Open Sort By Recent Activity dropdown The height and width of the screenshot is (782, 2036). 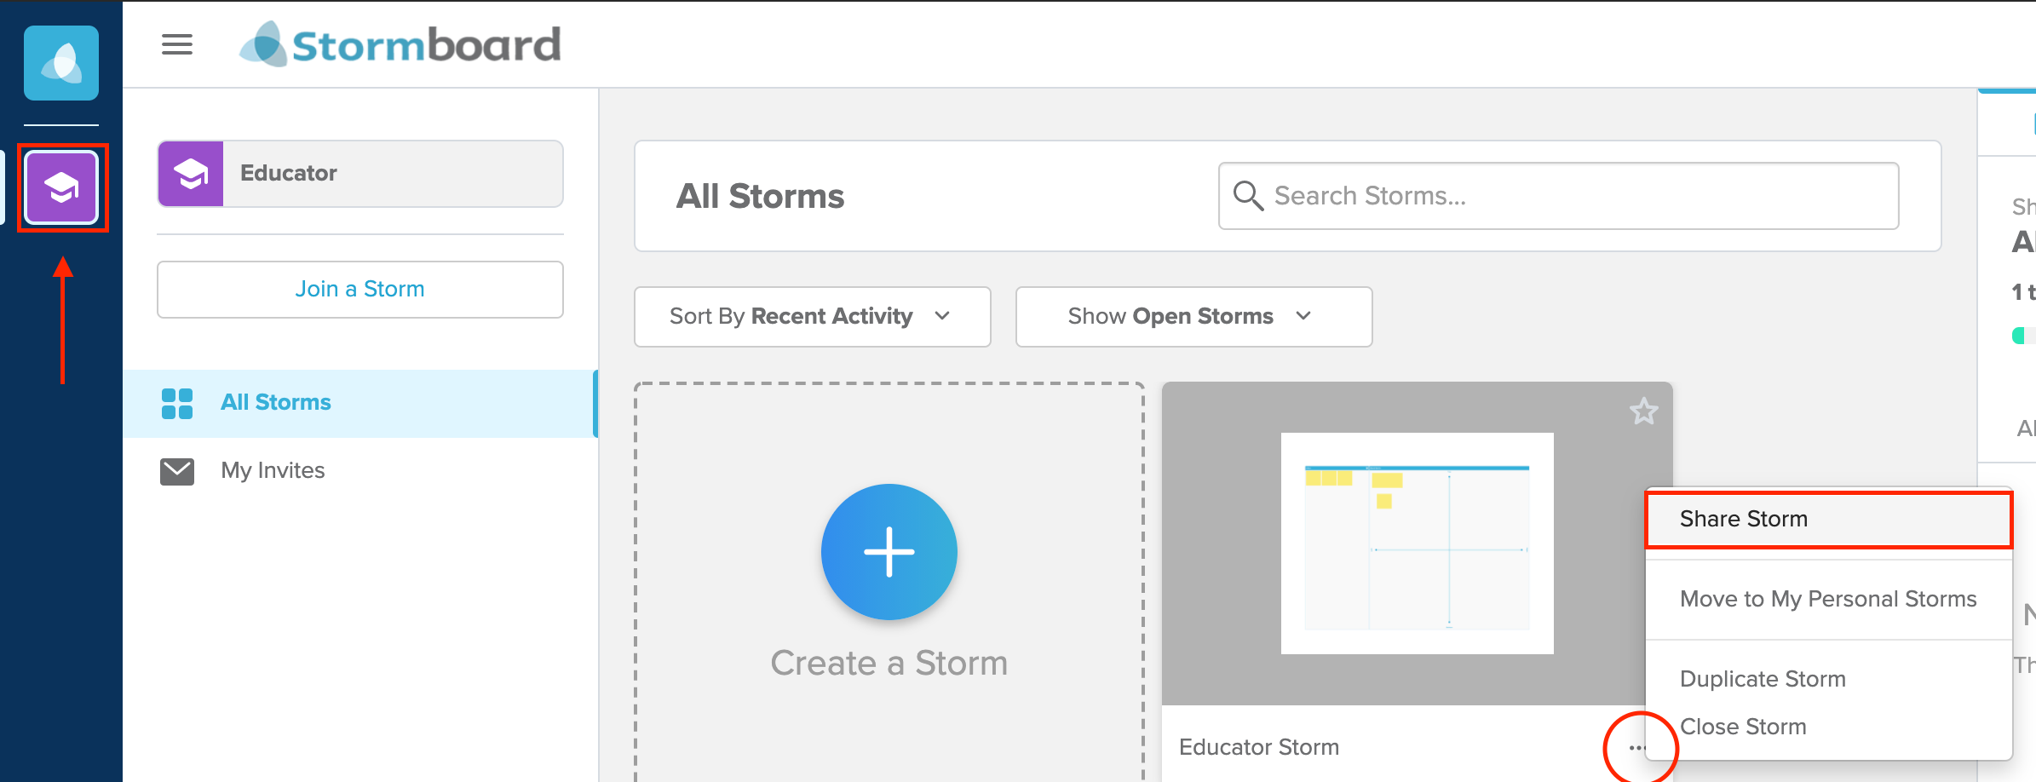pyautogui.click(x=813, y=317)
